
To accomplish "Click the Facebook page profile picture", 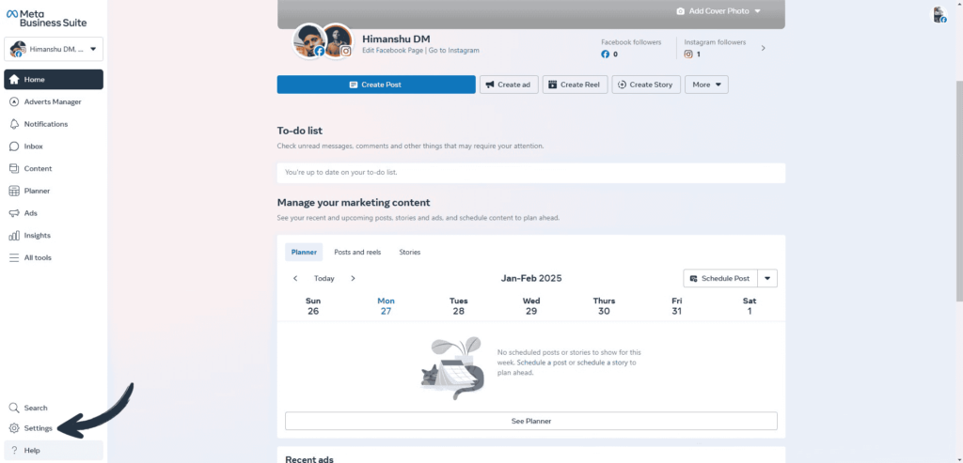I will coord(308,41).
